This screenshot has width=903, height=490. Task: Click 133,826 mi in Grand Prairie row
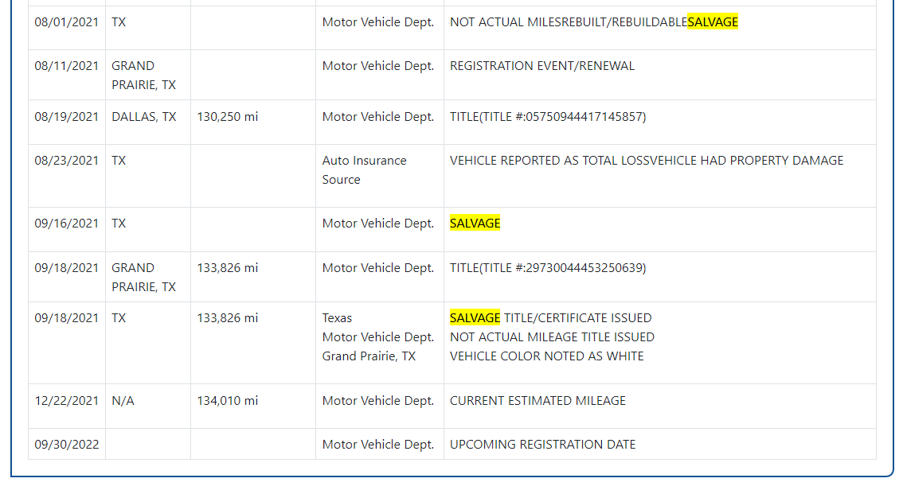[228, 268]
